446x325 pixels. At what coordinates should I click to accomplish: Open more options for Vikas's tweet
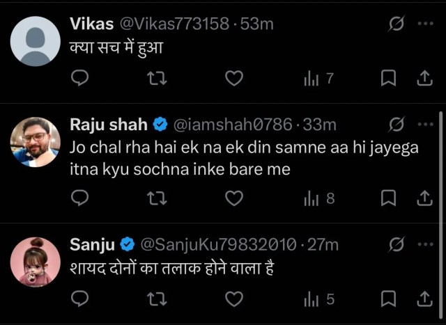click(425, 23)
